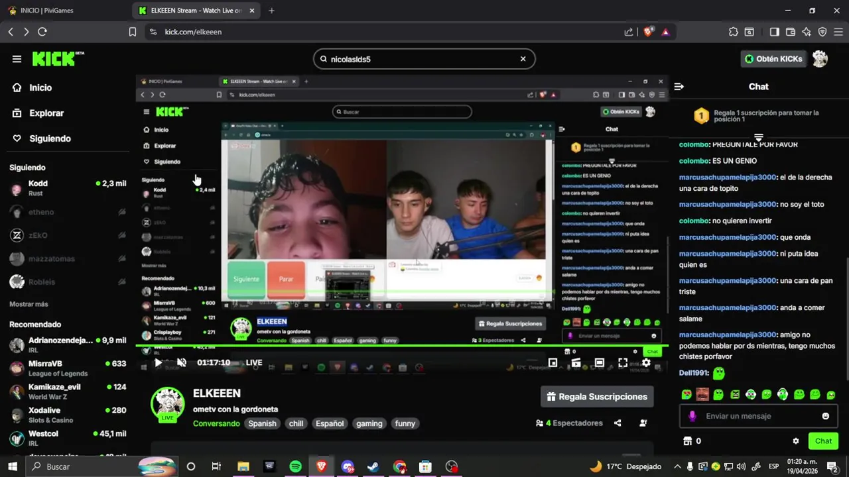Select the chill tag

(296, 423)
